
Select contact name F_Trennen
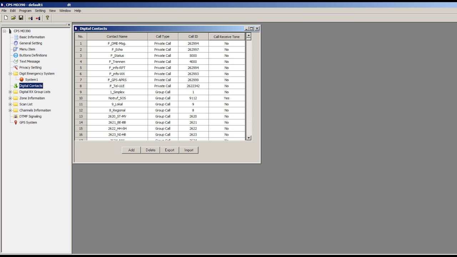pyautogui.click(x=117, y=62)
